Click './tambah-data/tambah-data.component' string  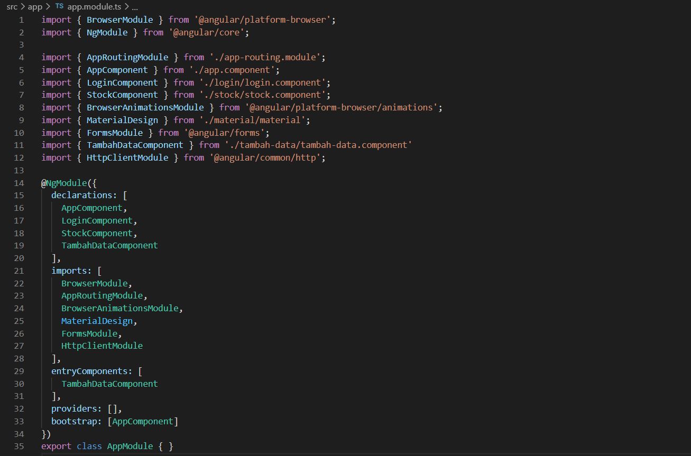pyautogui.click(x=318, y=145)
